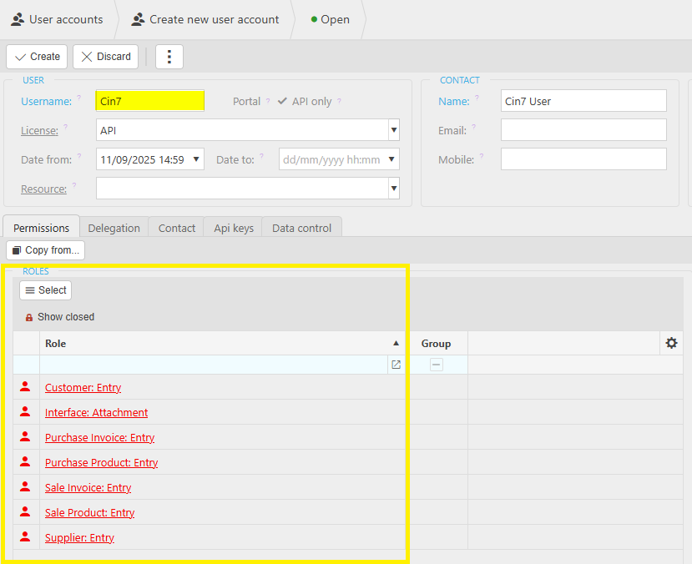The width and height of the screenshot is (692, 564).
Task: Expand the License dropdown
Action: (x=393, y=130)
